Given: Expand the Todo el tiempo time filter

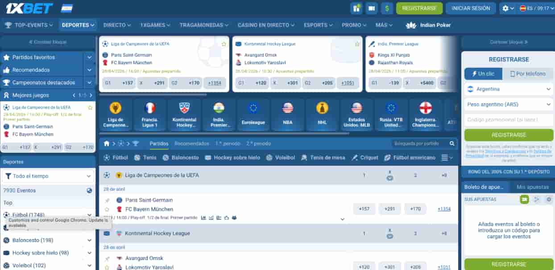Looking at the screenshot, I should (48, 176).
